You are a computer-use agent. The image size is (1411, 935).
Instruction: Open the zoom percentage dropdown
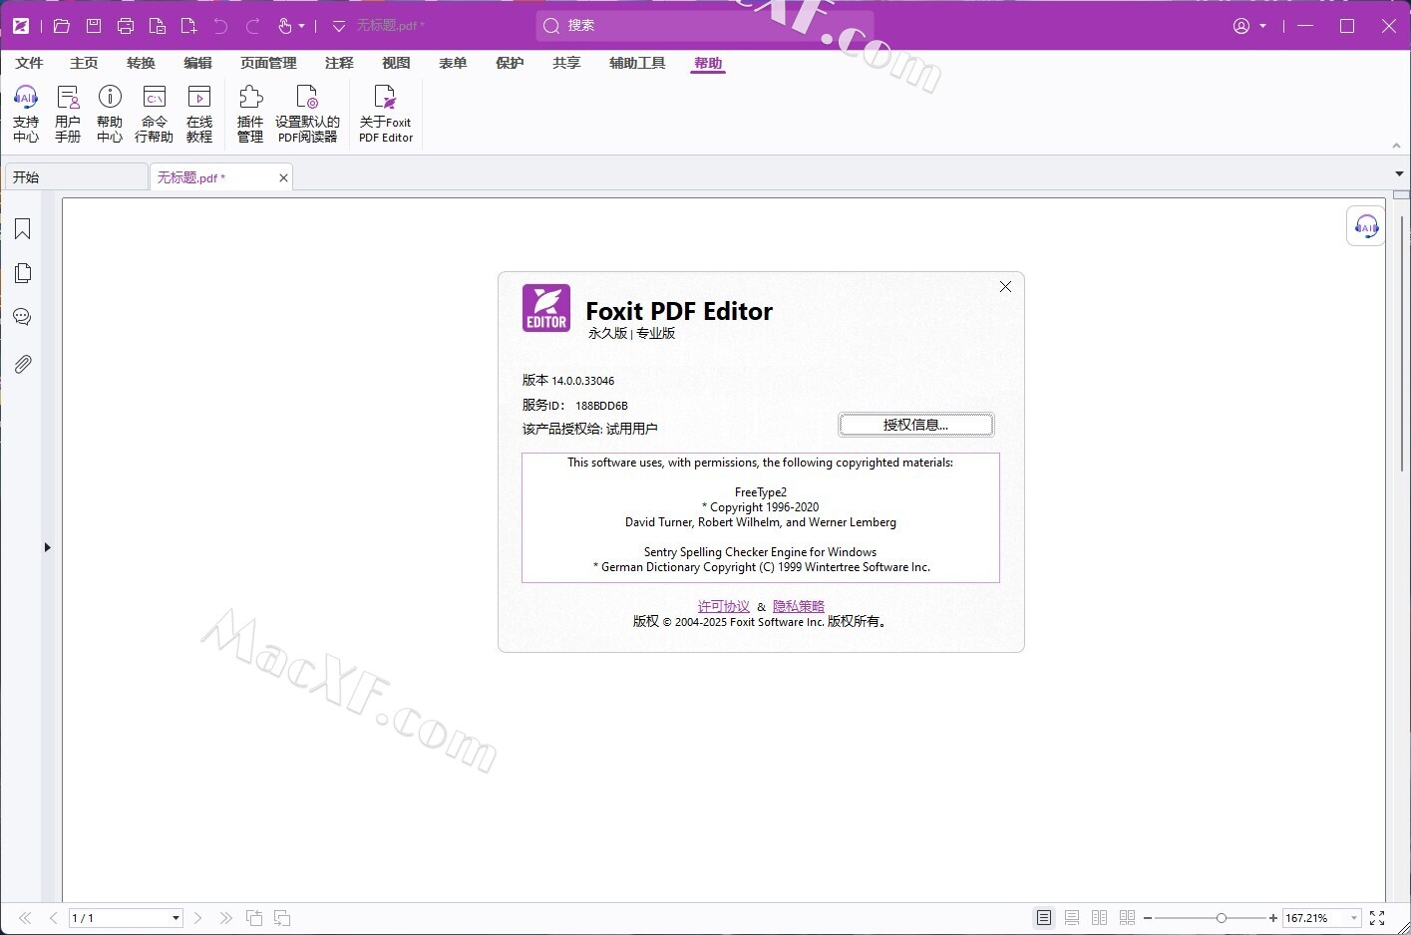[1354, 918]
